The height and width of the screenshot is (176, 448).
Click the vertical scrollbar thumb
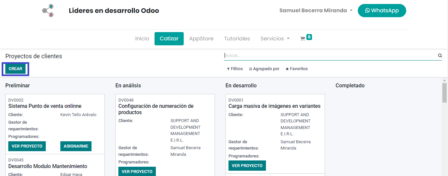(x=445, y=93)
